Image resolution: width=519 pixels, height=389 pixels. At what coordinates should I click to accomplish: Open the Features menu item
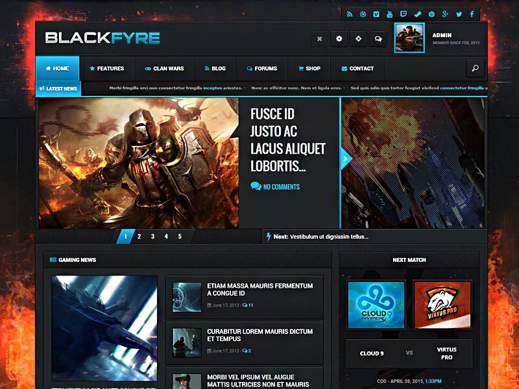(107, 69)
